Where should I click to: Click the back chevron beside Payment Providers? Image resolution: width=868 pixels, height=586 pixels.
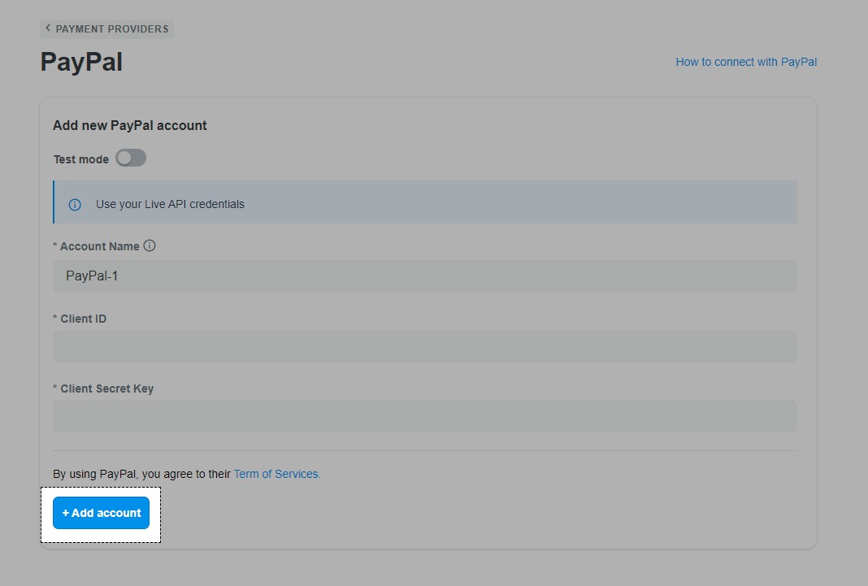pyautogui.click(x=48, y=28)
